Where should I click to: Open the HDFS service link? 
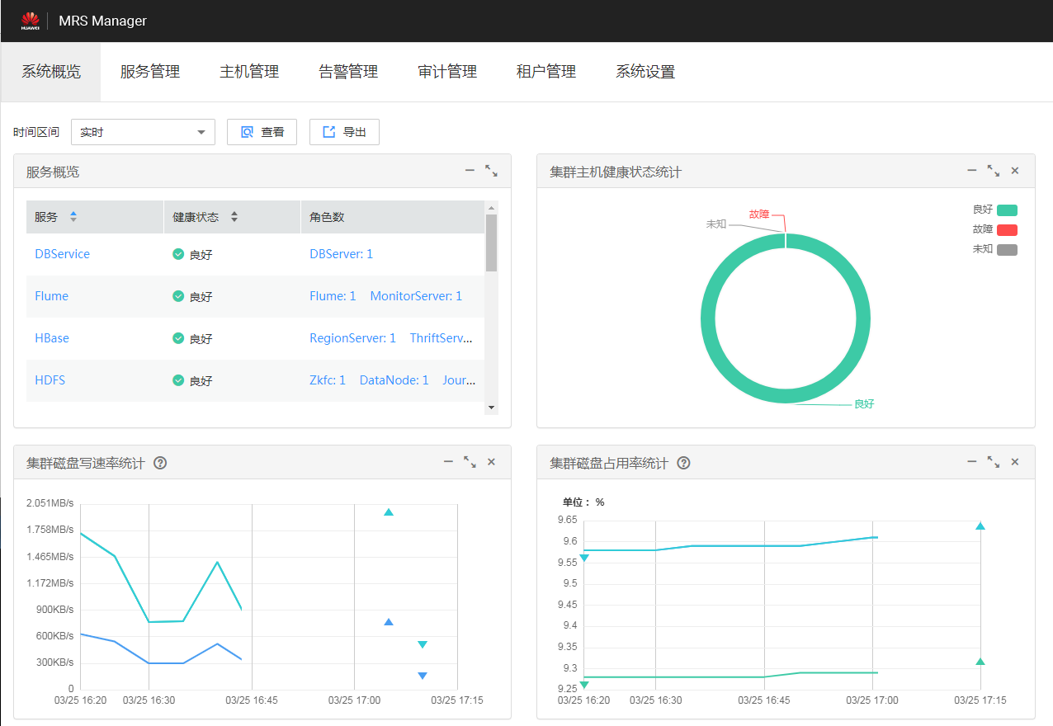click(50, 380)
